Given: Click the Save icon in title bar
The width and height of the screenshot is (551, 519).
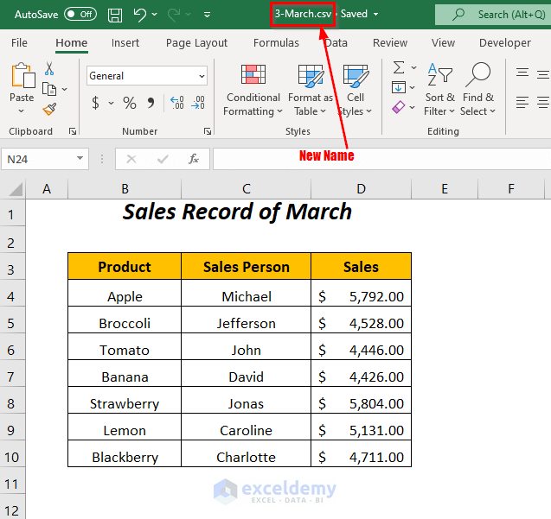Looking at the screenshot, I should [x=115, y=14].
